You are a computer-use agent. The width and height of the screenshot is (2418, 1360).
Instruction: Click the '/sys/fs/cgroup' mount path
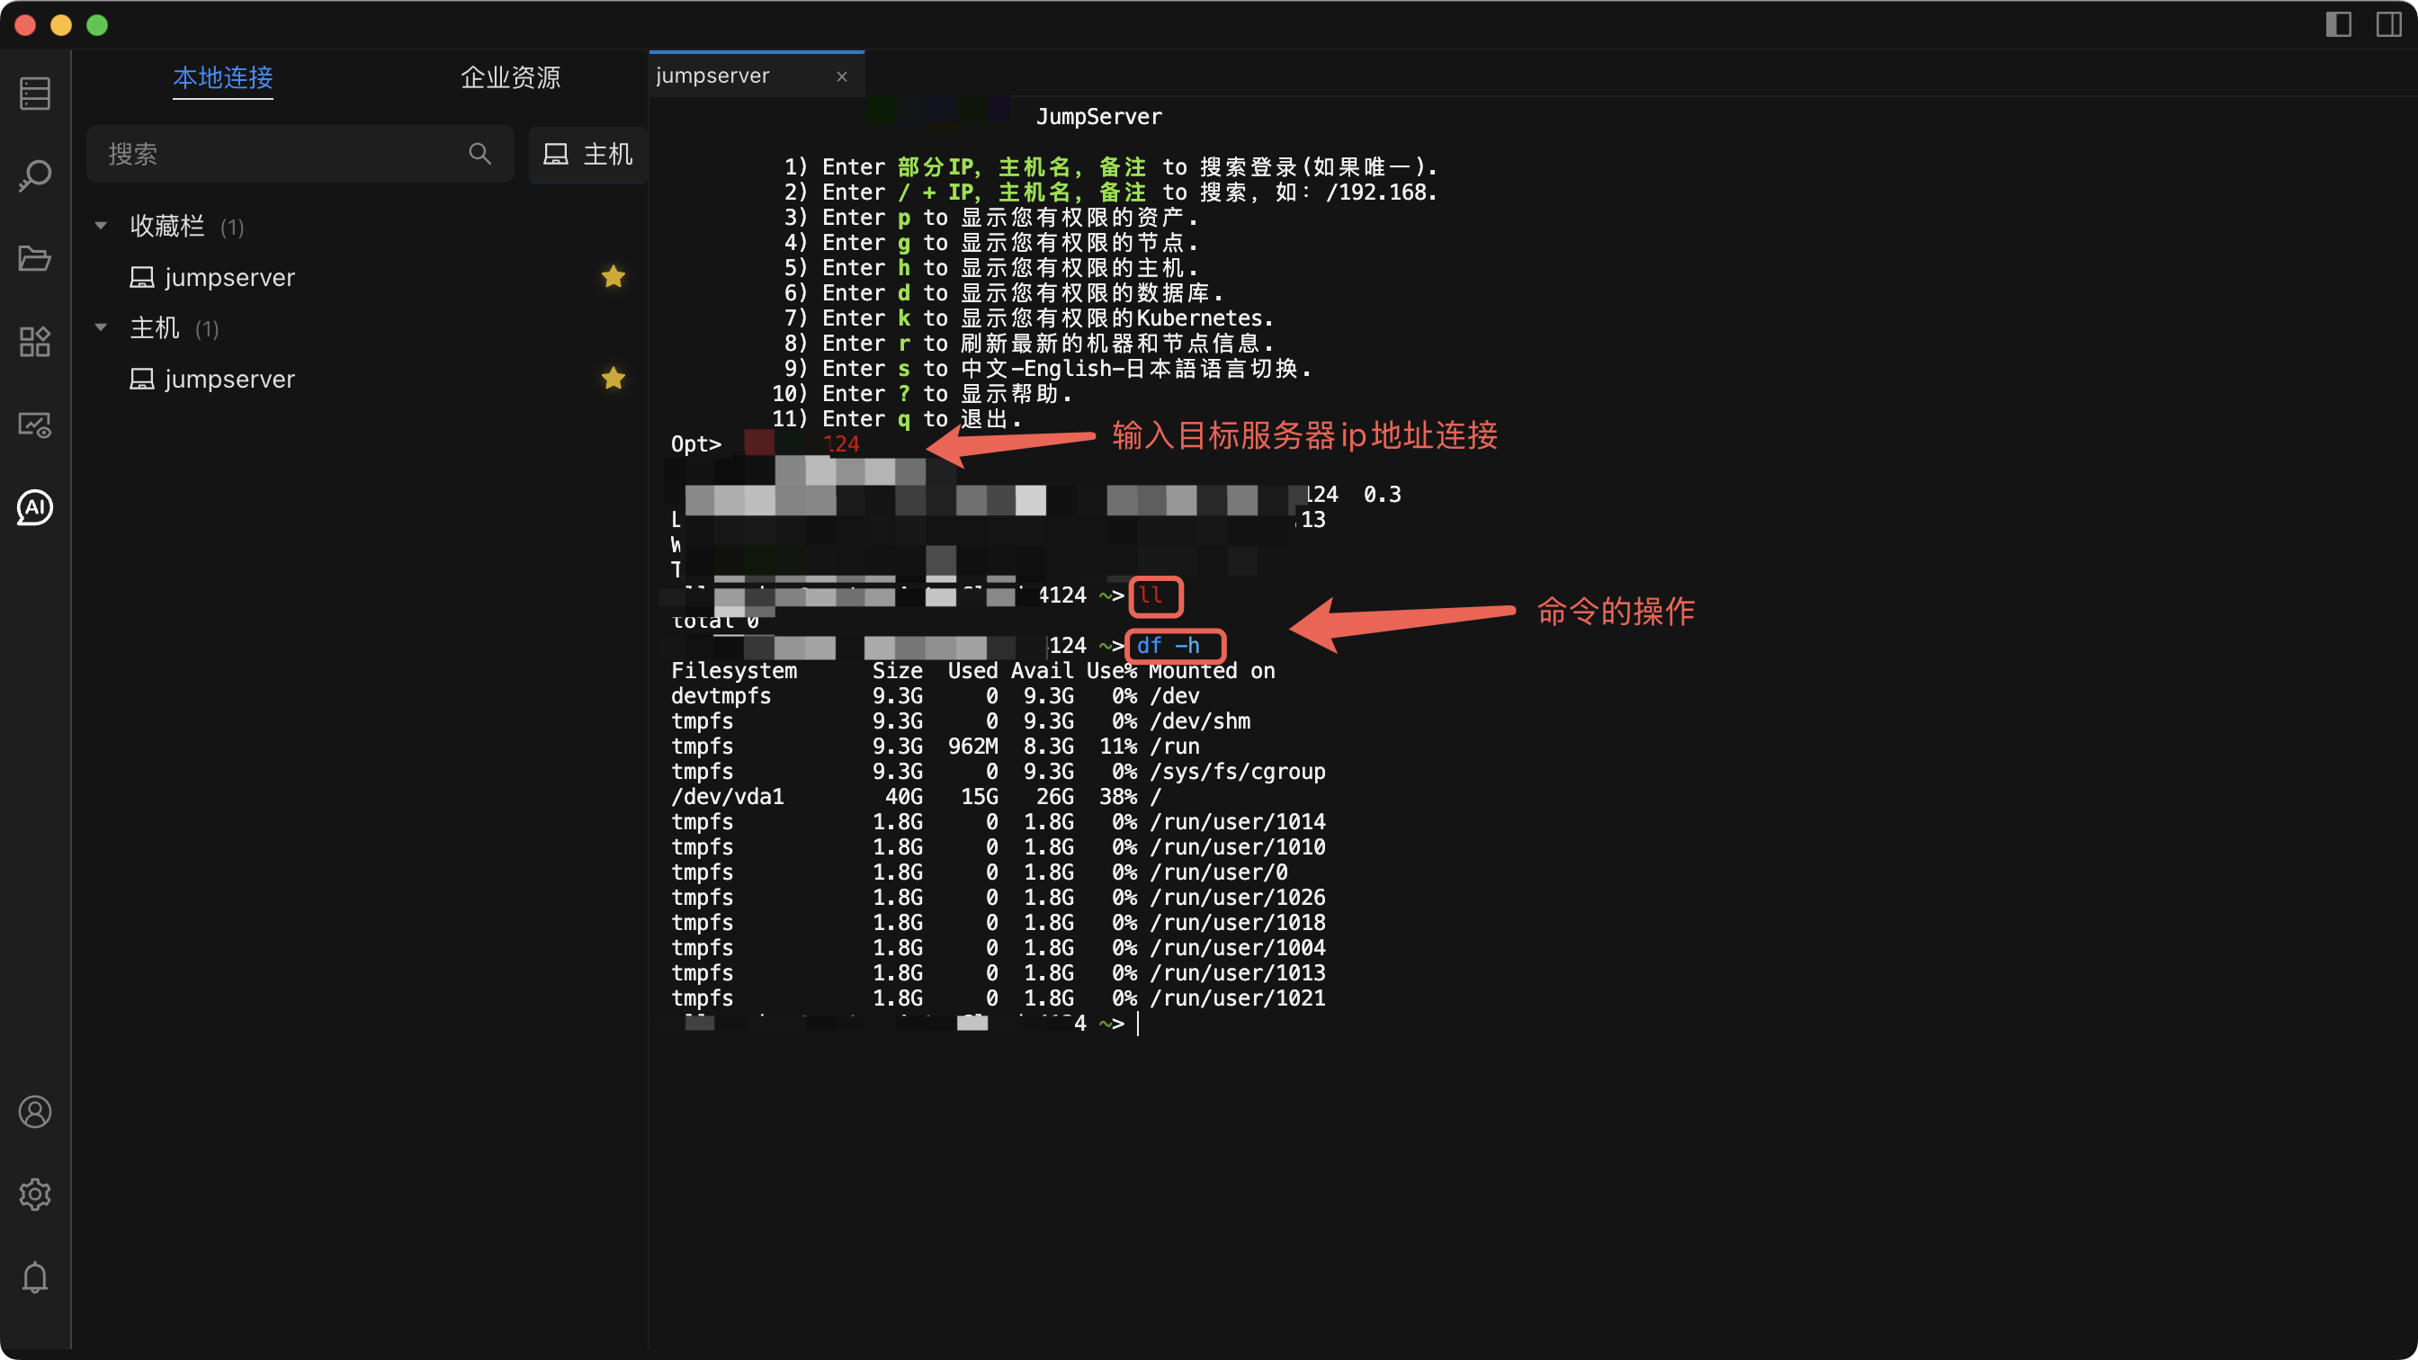click(x=1237, y=772)
